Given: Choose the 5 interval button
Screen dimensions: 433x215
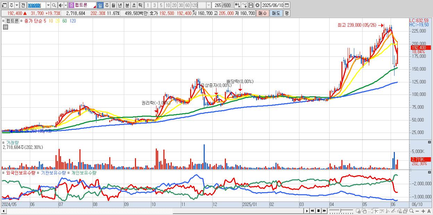Looking at the screenshot, I should point(161,5).
